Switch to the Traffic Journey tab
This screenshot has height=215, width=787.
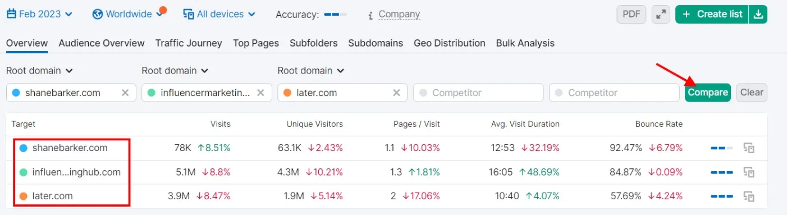pos(189,43)
